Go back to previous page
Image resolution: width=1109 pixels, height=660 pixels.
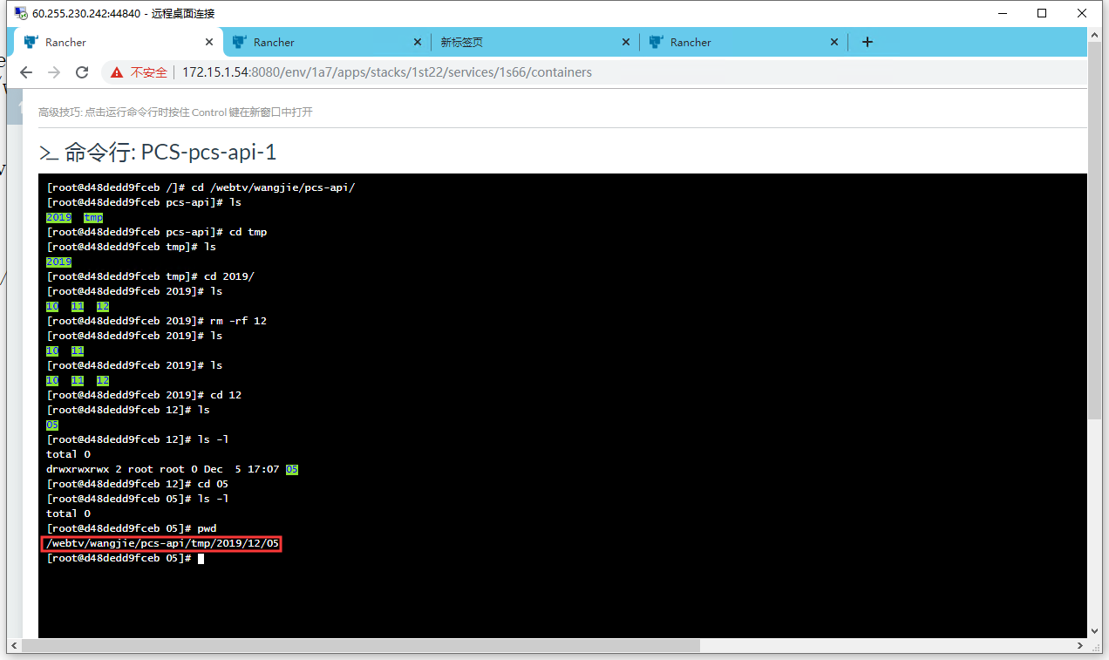(26, 72)
